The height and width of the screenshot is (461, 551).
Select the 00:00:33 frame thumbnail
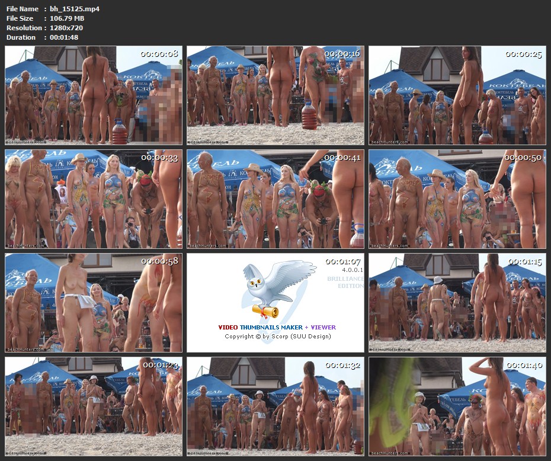[94, 199]
